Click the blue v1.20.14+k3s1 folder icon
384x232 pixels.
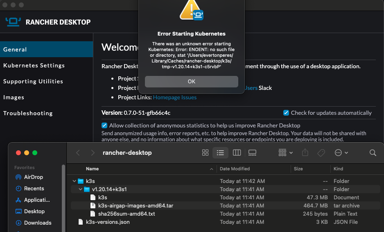pyautogui.click(x=87, y=189)
